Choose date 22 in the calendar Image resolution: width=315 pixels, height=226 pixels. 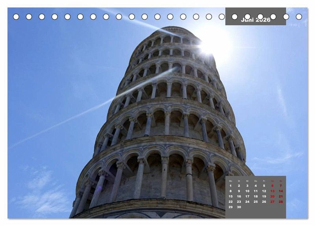(231, 202)
